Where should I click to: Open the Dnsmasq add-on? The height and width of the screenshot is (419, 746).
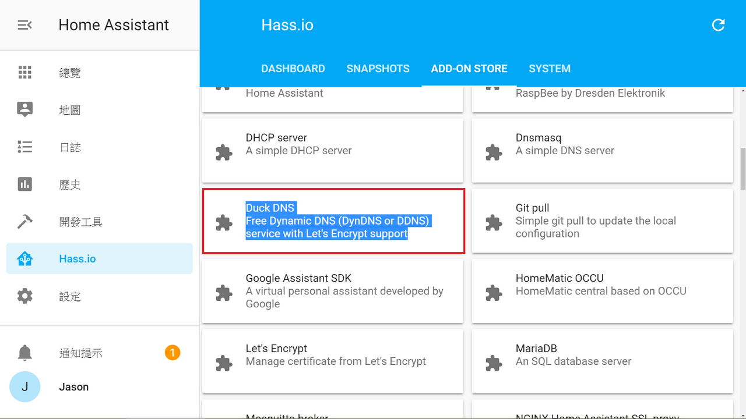[603, 151]
